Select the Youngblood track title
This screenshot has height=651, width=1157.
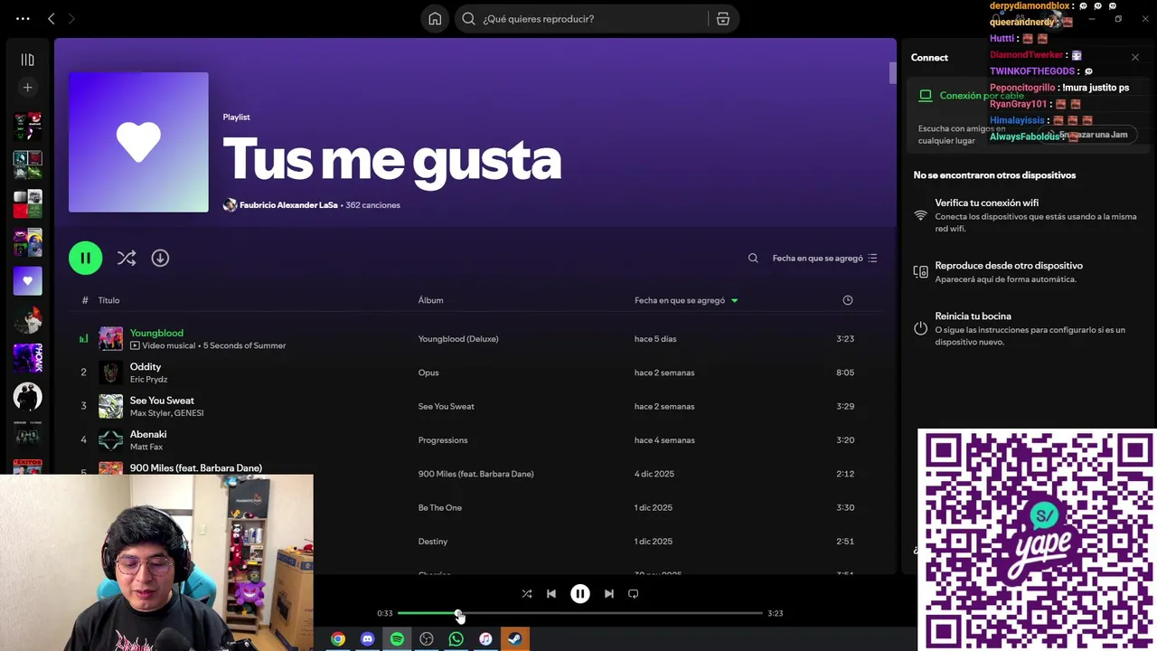tap(156, 333)
